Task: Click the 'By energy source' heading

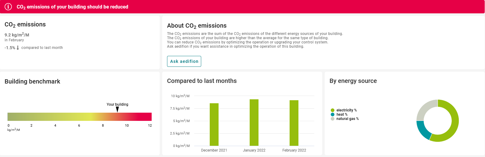Action: click(x=353, y=81)
